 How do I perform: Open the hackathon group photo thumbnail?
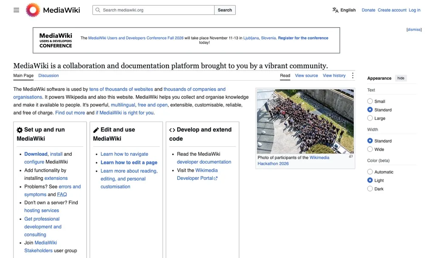coord(305,121)
